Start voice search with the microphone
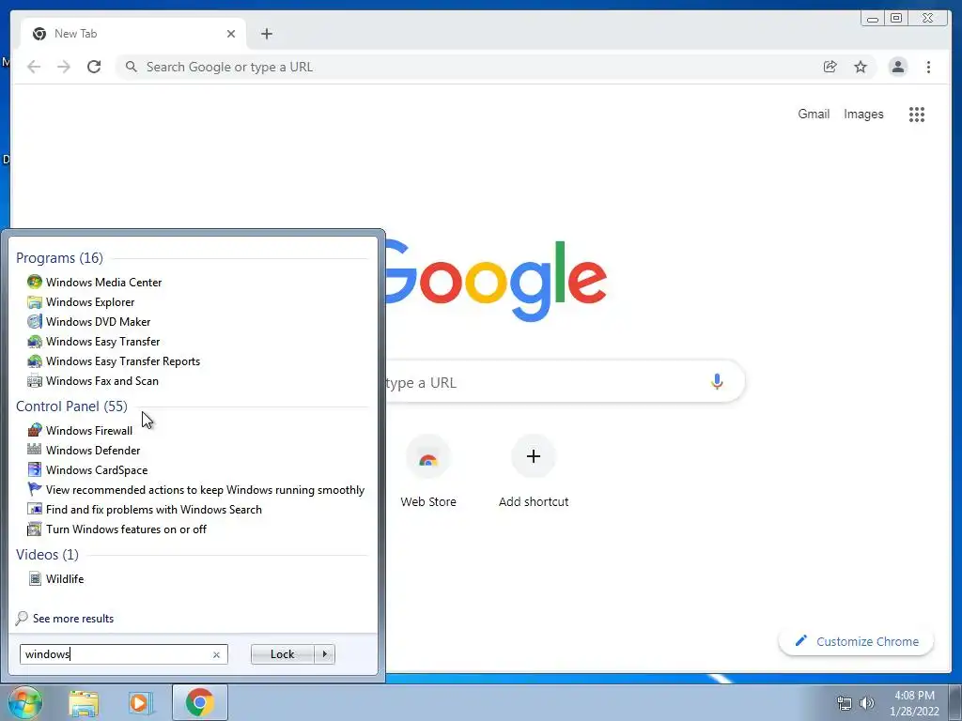This screenshot has height=721, width=962. [717, 382]
